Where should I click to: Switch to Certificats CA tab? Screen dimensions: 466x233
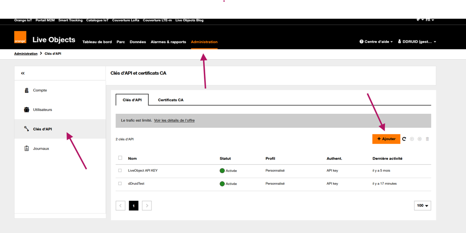[x=171, y=100]
